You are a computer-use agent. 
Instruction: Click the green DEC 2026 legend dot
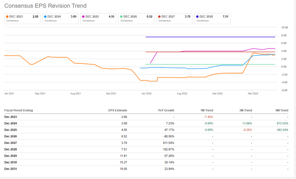121,17
